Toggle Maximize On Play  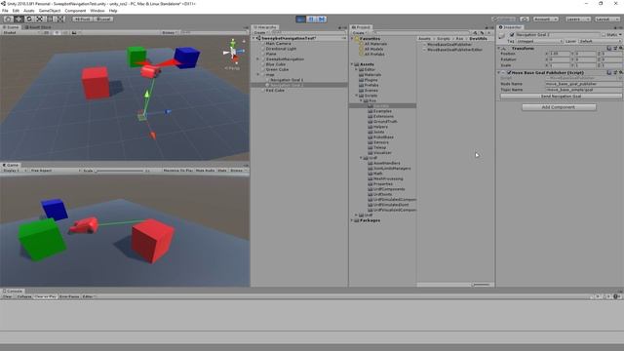[177, 171]
